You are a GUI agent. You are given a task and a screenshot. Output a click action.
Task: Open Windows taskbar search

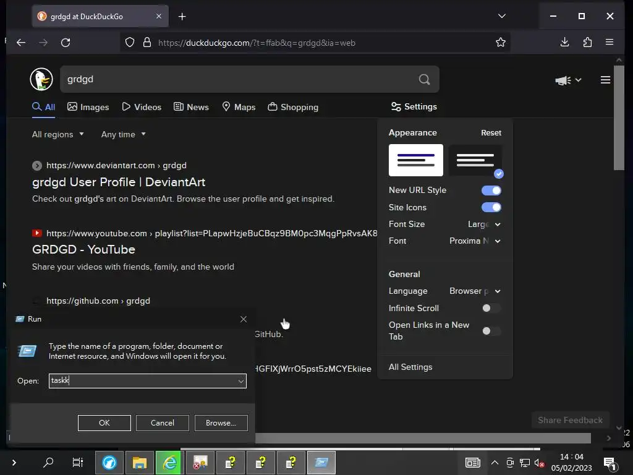(48, 462)
